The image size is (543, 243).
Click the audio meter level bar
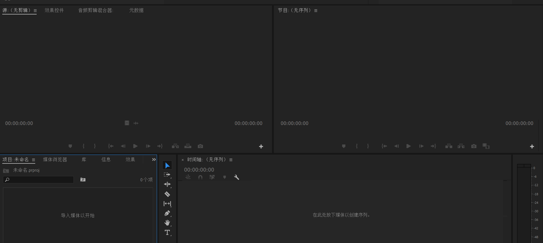524,203
